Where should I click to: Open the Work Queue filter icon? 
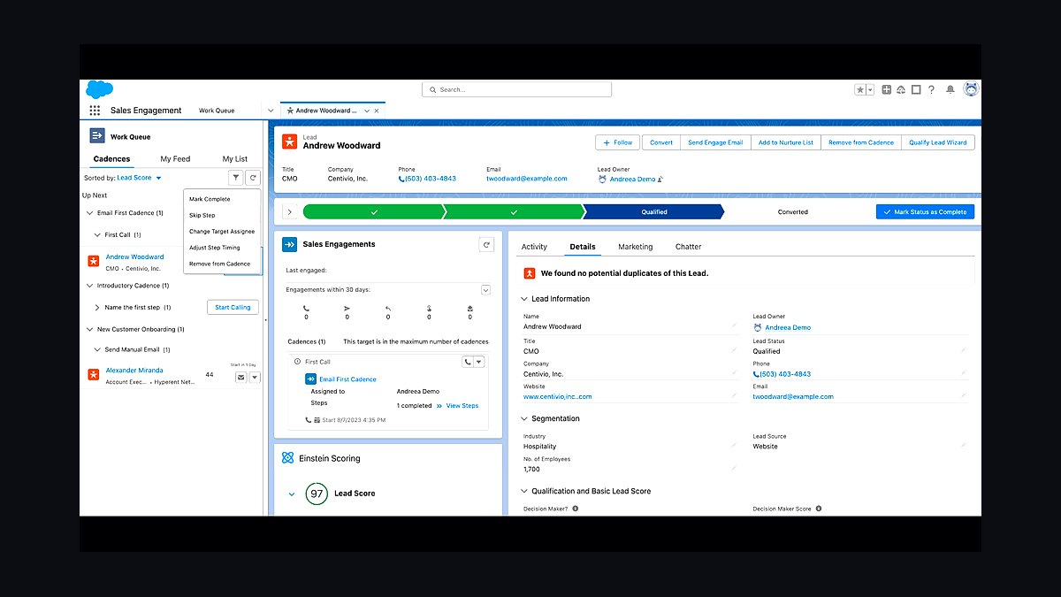[235, 178]
